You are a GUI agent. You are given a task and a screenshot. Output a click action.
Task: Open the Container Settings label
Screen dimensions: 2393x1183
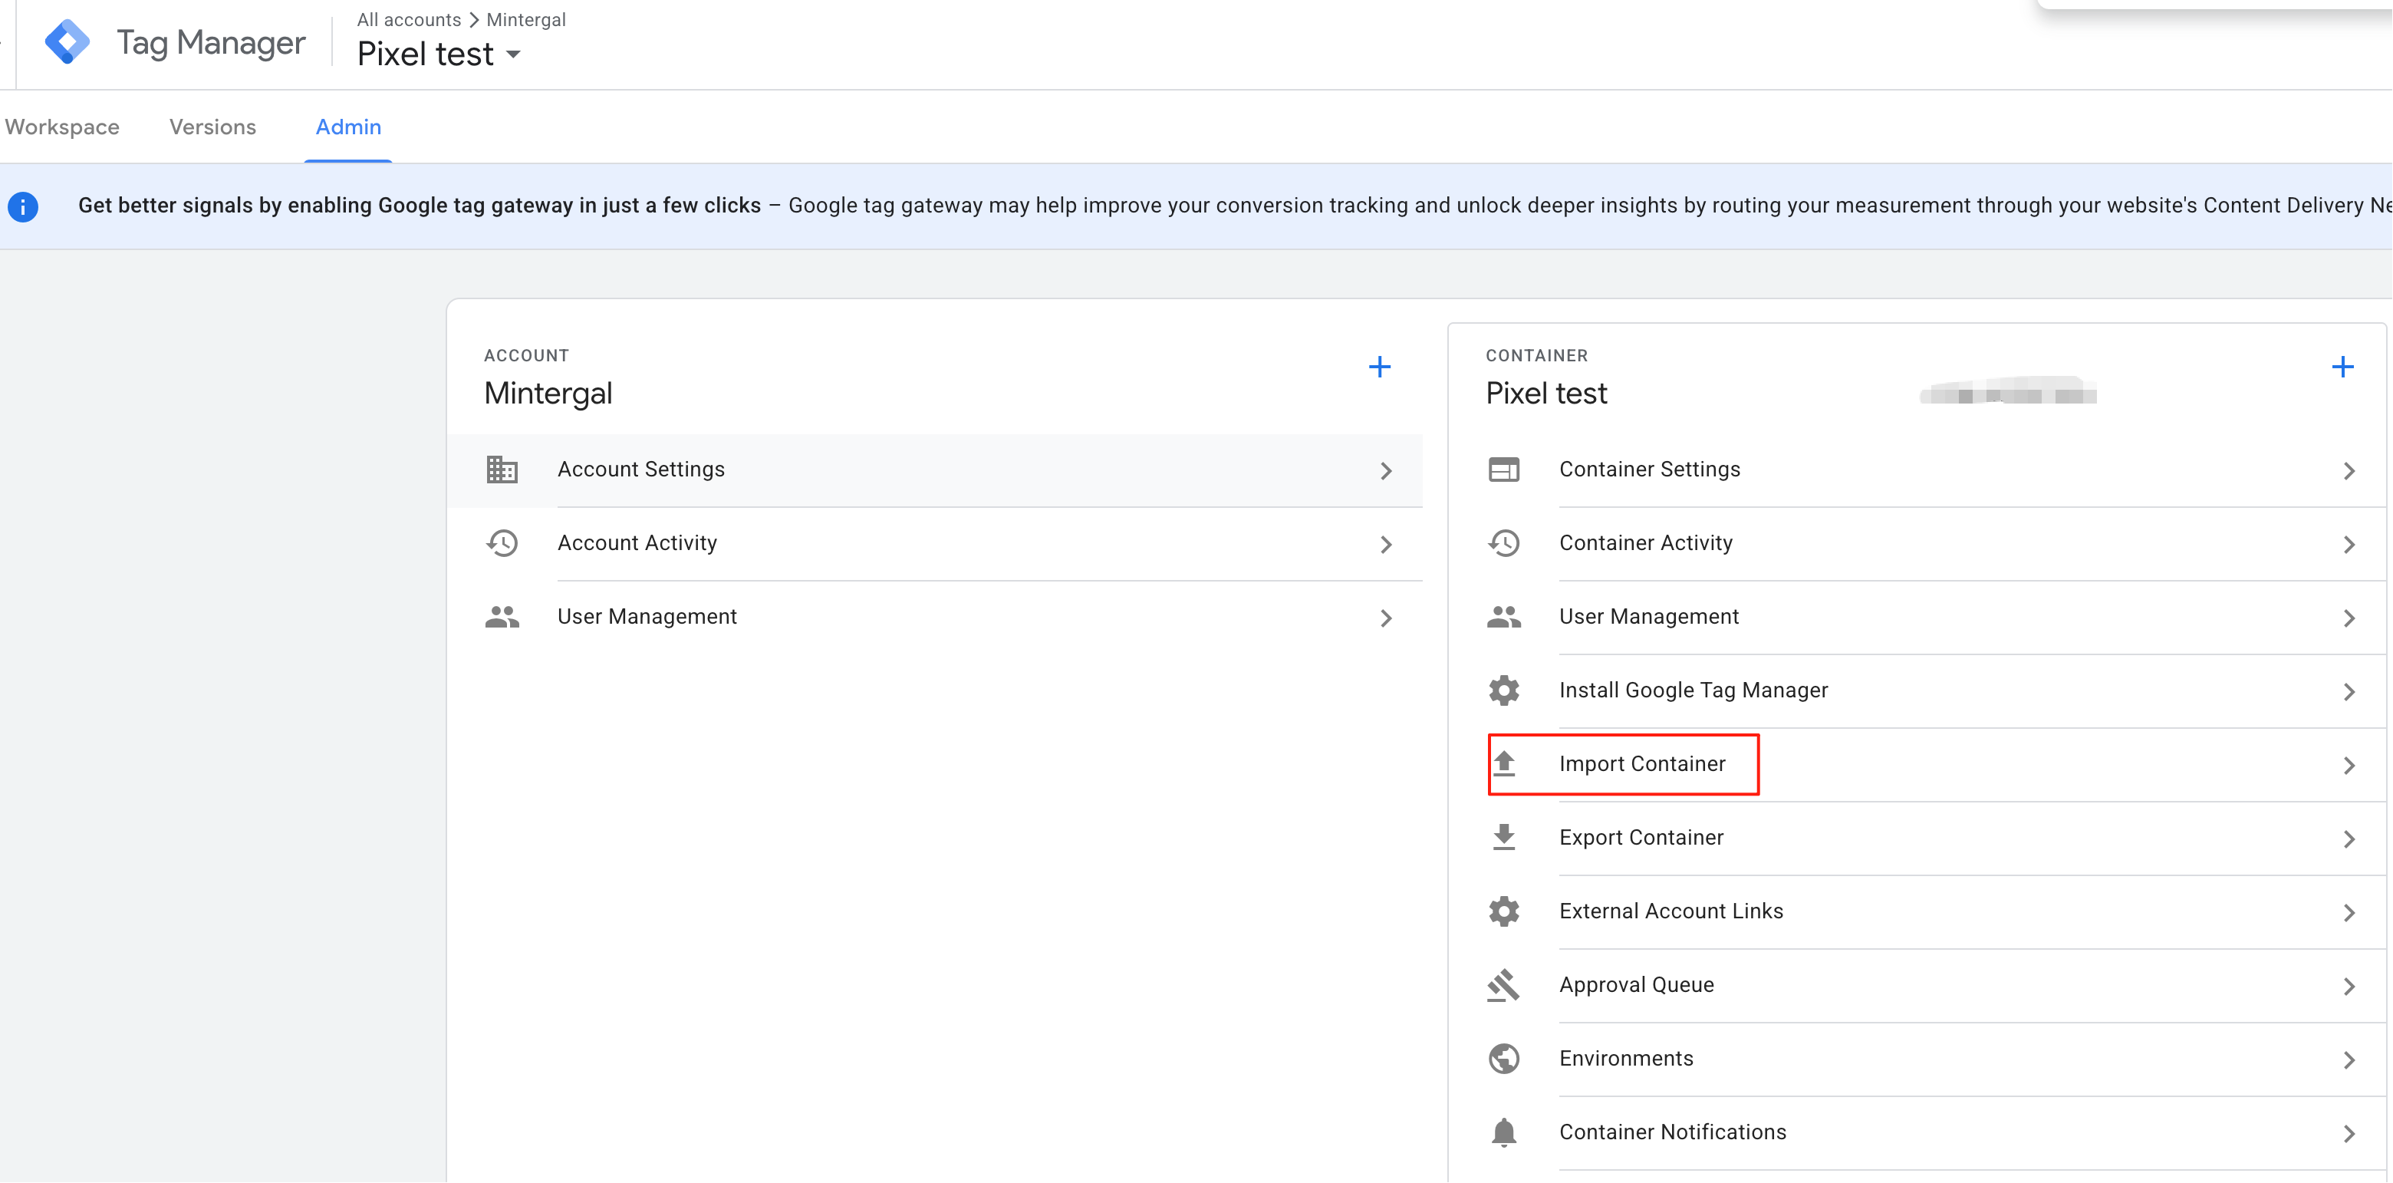pos(1650,470)
